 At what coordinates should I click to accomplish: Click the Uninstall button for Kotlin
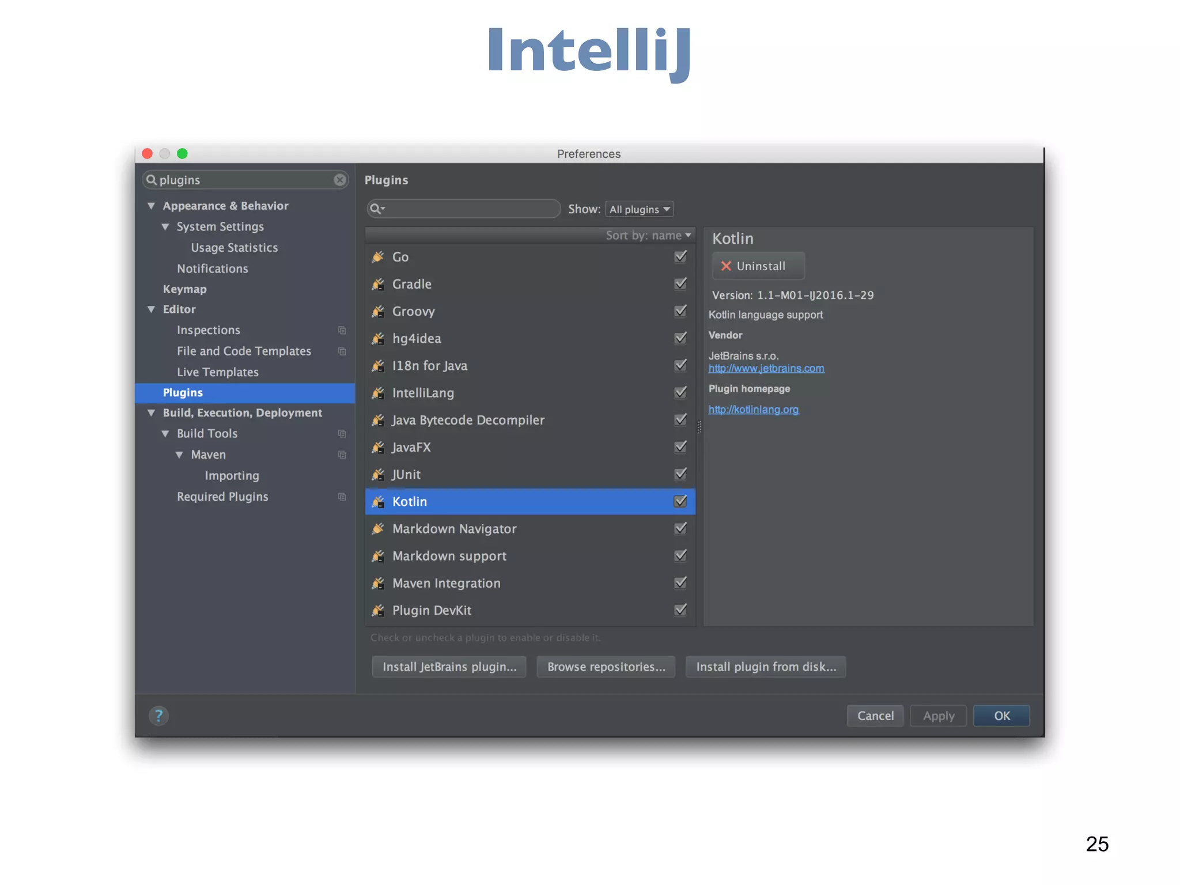(758, 266)
